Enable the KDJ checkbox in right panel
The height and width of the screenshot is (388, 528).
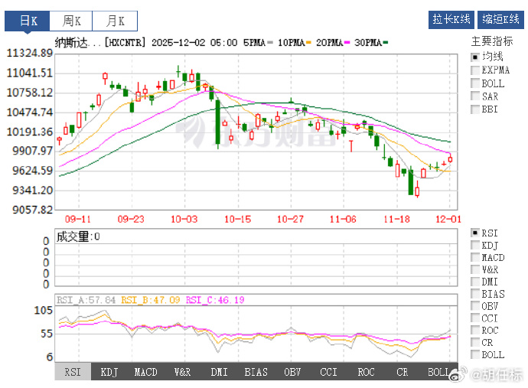click(x=475, y=246)
